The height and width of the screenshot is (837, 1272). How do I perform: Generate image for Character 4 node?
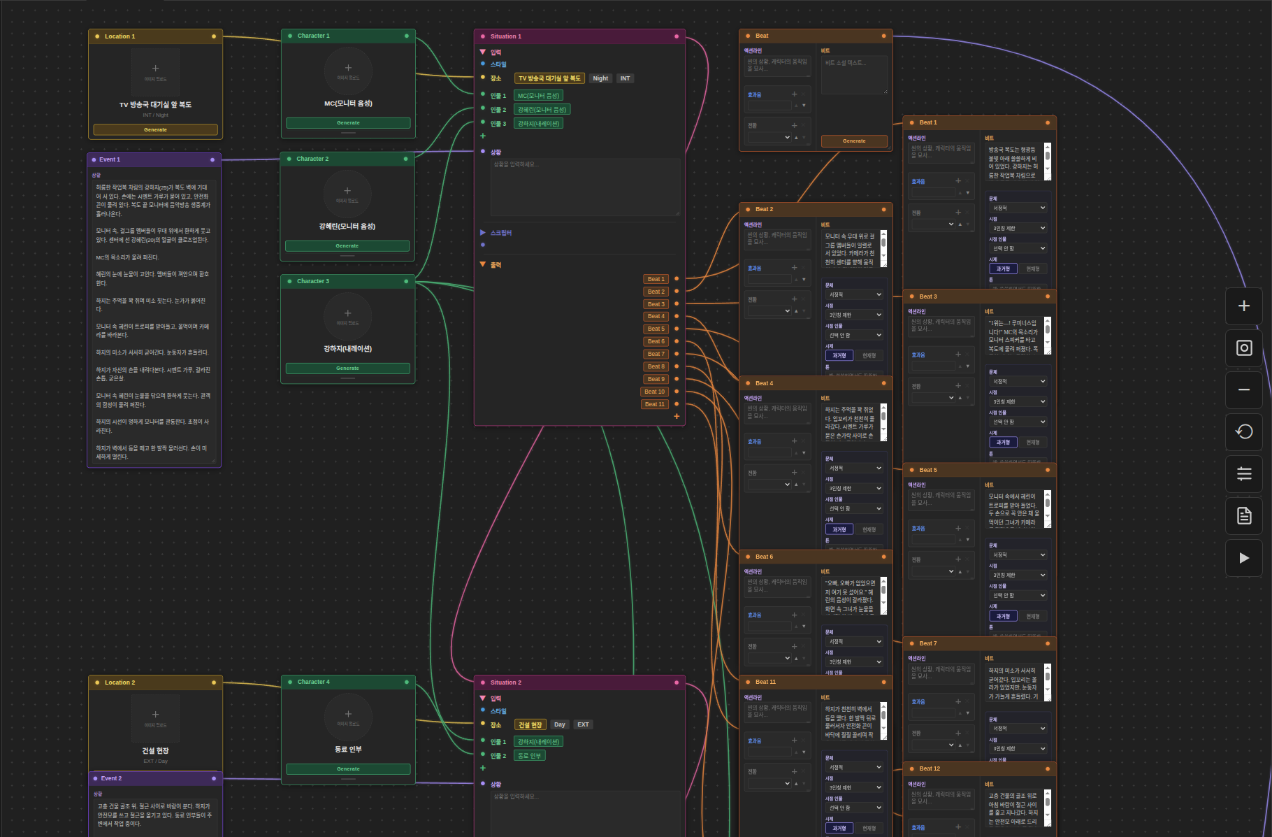[x=348, y=769]
